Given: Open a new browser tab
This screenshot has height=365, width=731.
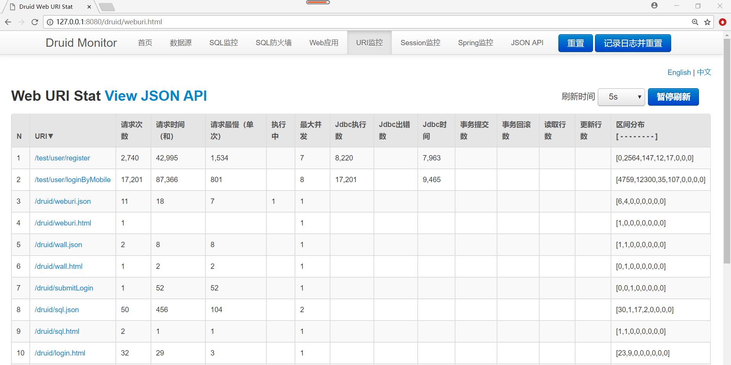Looking at the screenshot, I should pyautogui.click(x=107, y=7).
